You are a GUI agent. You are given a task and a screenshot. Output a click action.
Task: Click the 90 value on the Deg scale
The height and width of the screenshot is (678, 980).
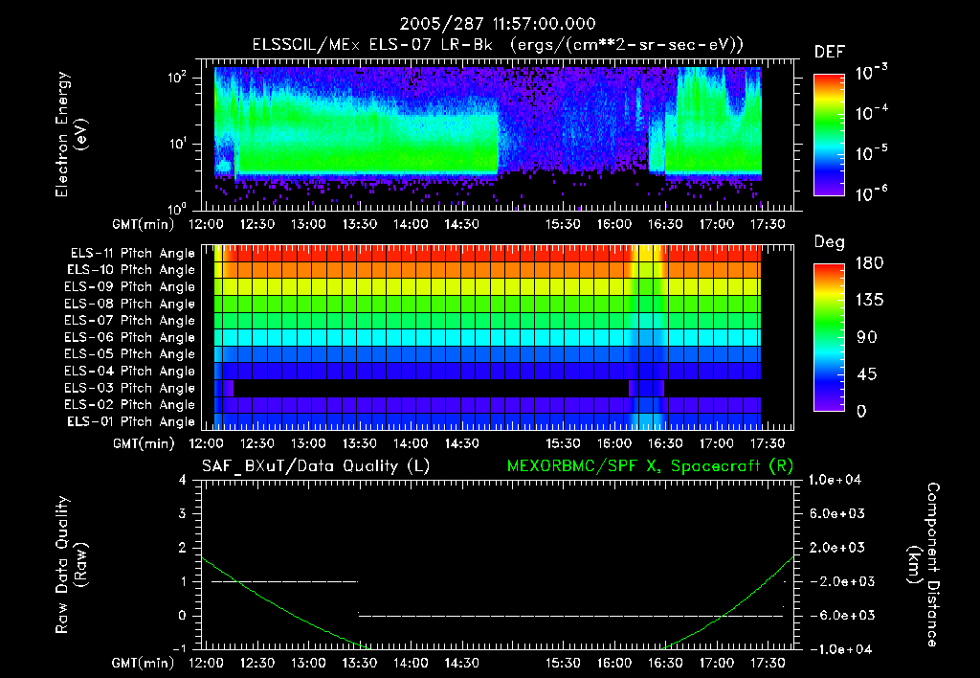(x=866, y=337)
